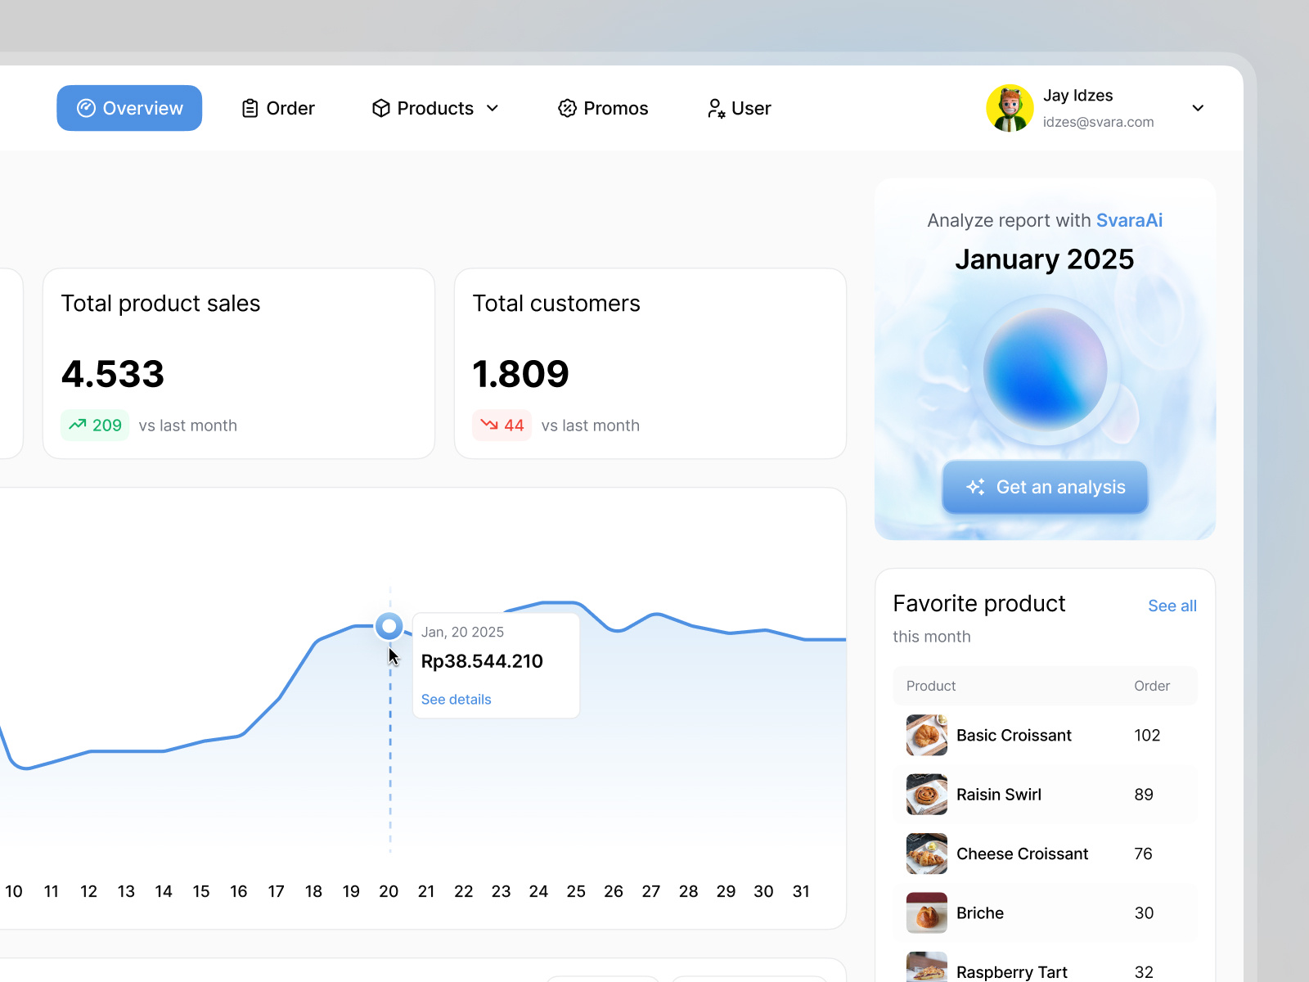Screen dimensions: 1309x982
Task: Click the Raisin Swirl product thumbnail
Action: tap(925, 794)
